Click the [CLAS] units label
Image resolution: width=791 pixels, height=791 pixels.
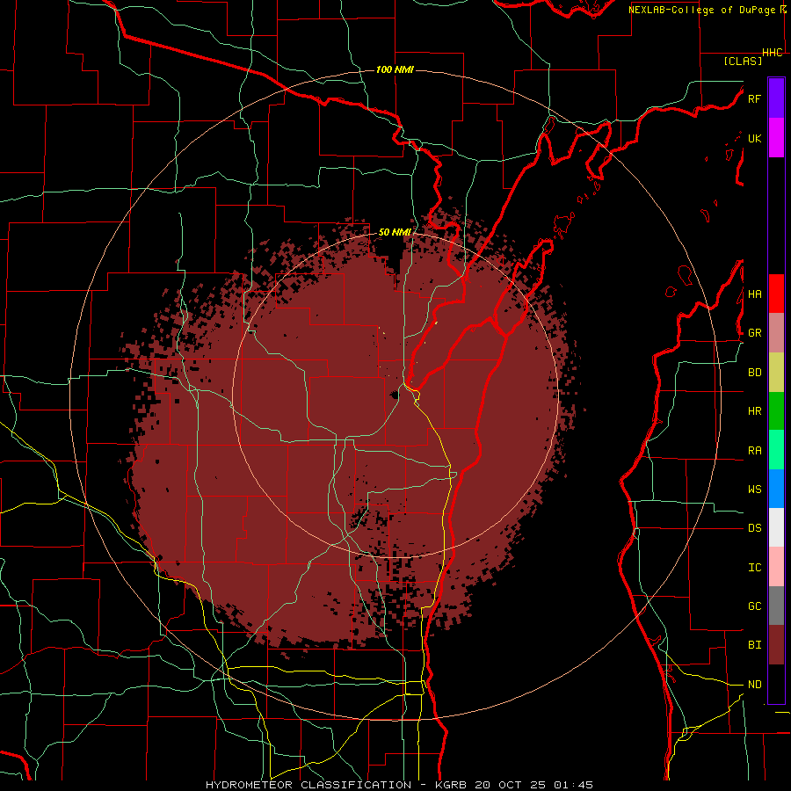click(x=742, y=61)
